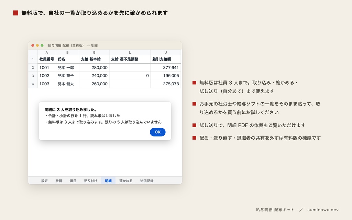Select column L header
Screen dimensions: 352x220
130,53
